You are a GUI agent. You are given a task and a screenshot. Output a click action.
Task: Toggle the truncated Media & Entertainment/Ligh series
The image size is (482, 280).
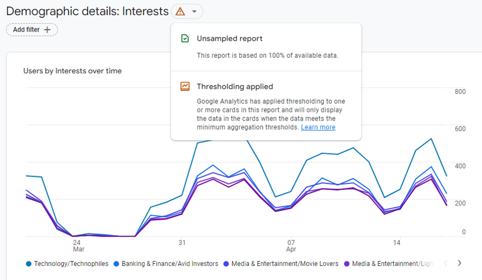coord(388,264)
